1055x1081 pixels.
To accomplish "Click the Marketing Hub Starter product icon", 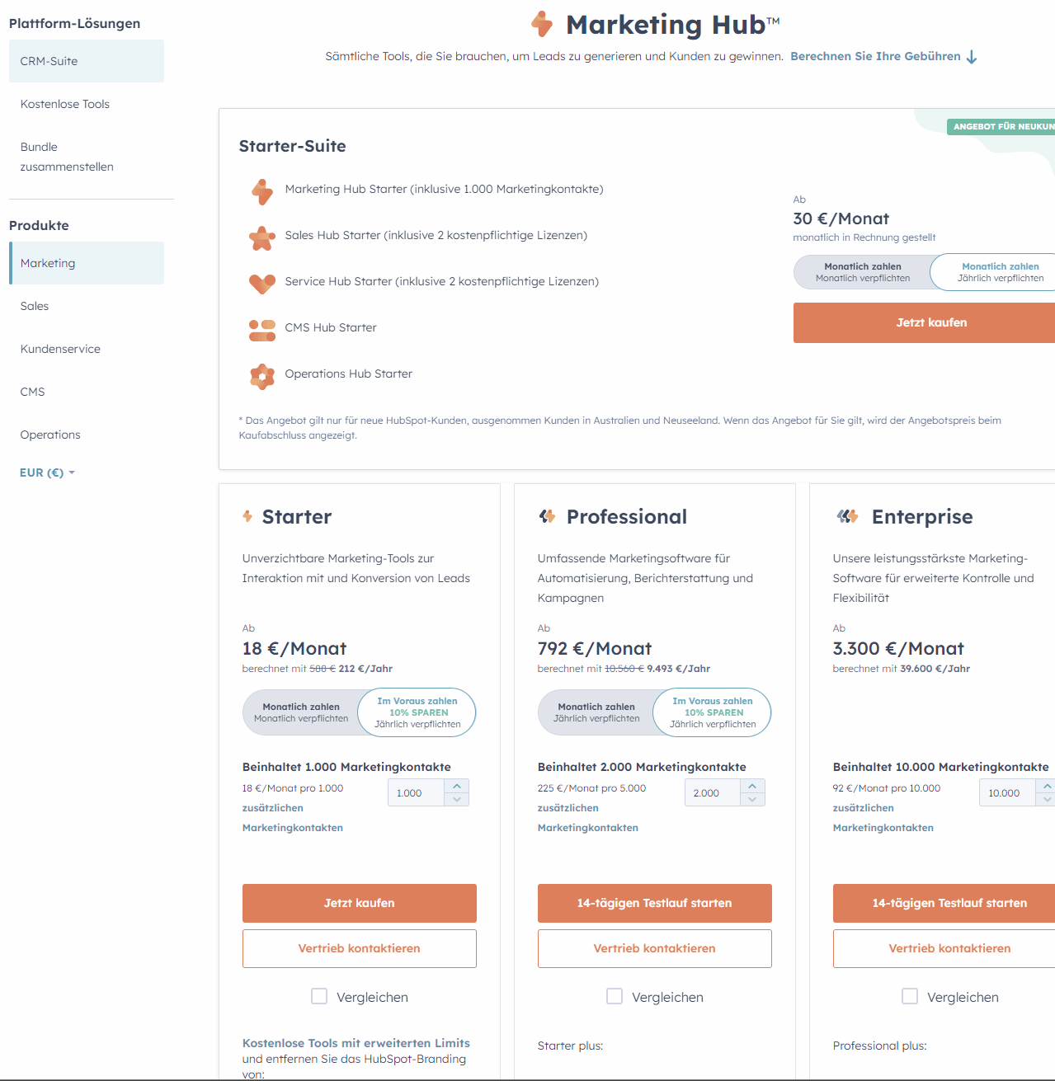I will coord(262,191).
